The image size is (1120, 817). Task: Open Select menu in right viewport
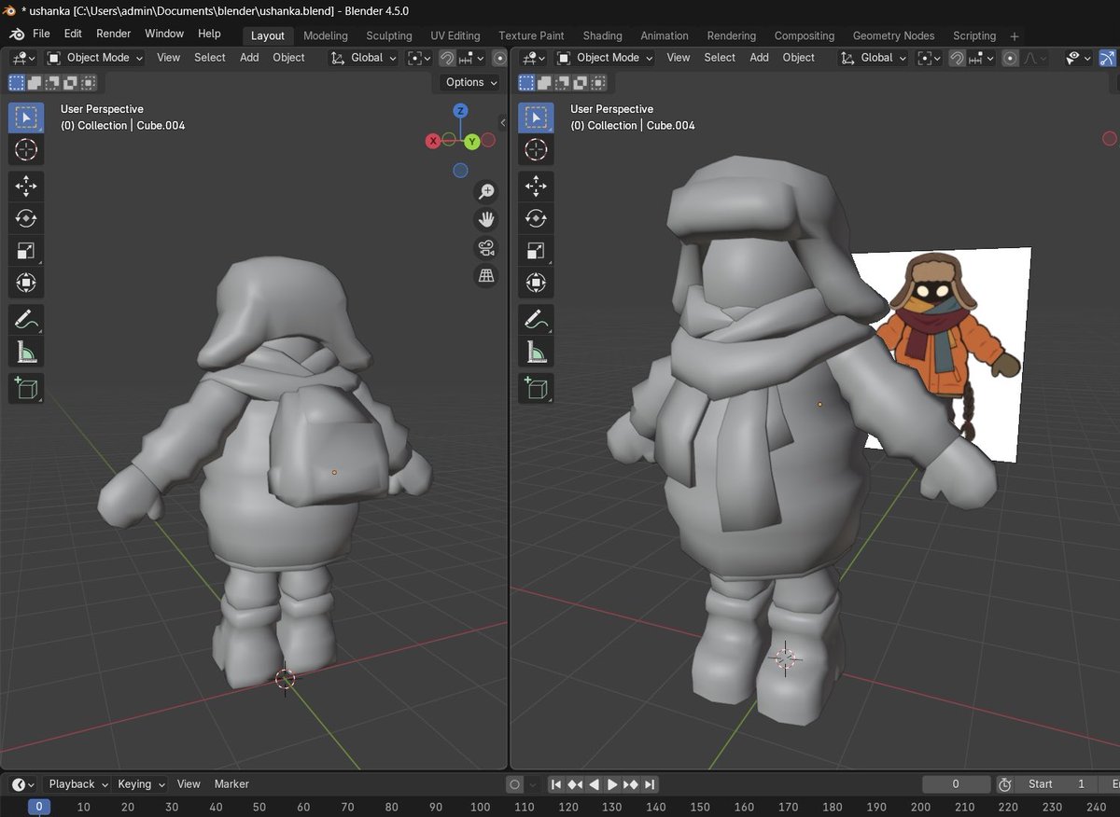(720, 58)
